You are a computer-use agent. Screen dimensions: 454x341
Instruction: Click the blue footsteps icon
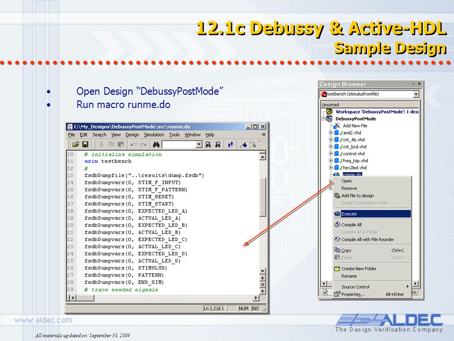[230, 144]
